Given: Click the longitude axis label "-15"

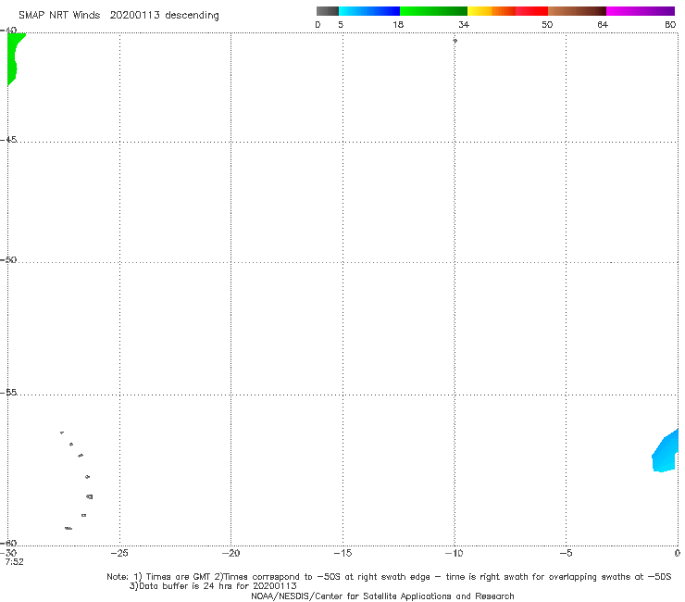Looking at the screenshot, I should (x=342, y=553).
